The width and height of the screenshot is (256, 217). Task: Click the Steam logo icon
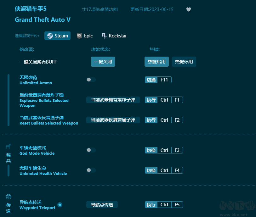point(50,36)
